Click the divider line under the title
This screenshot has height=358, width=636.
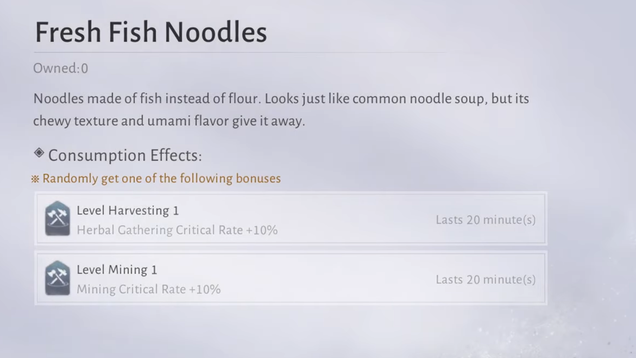click(x=239, y=53)
